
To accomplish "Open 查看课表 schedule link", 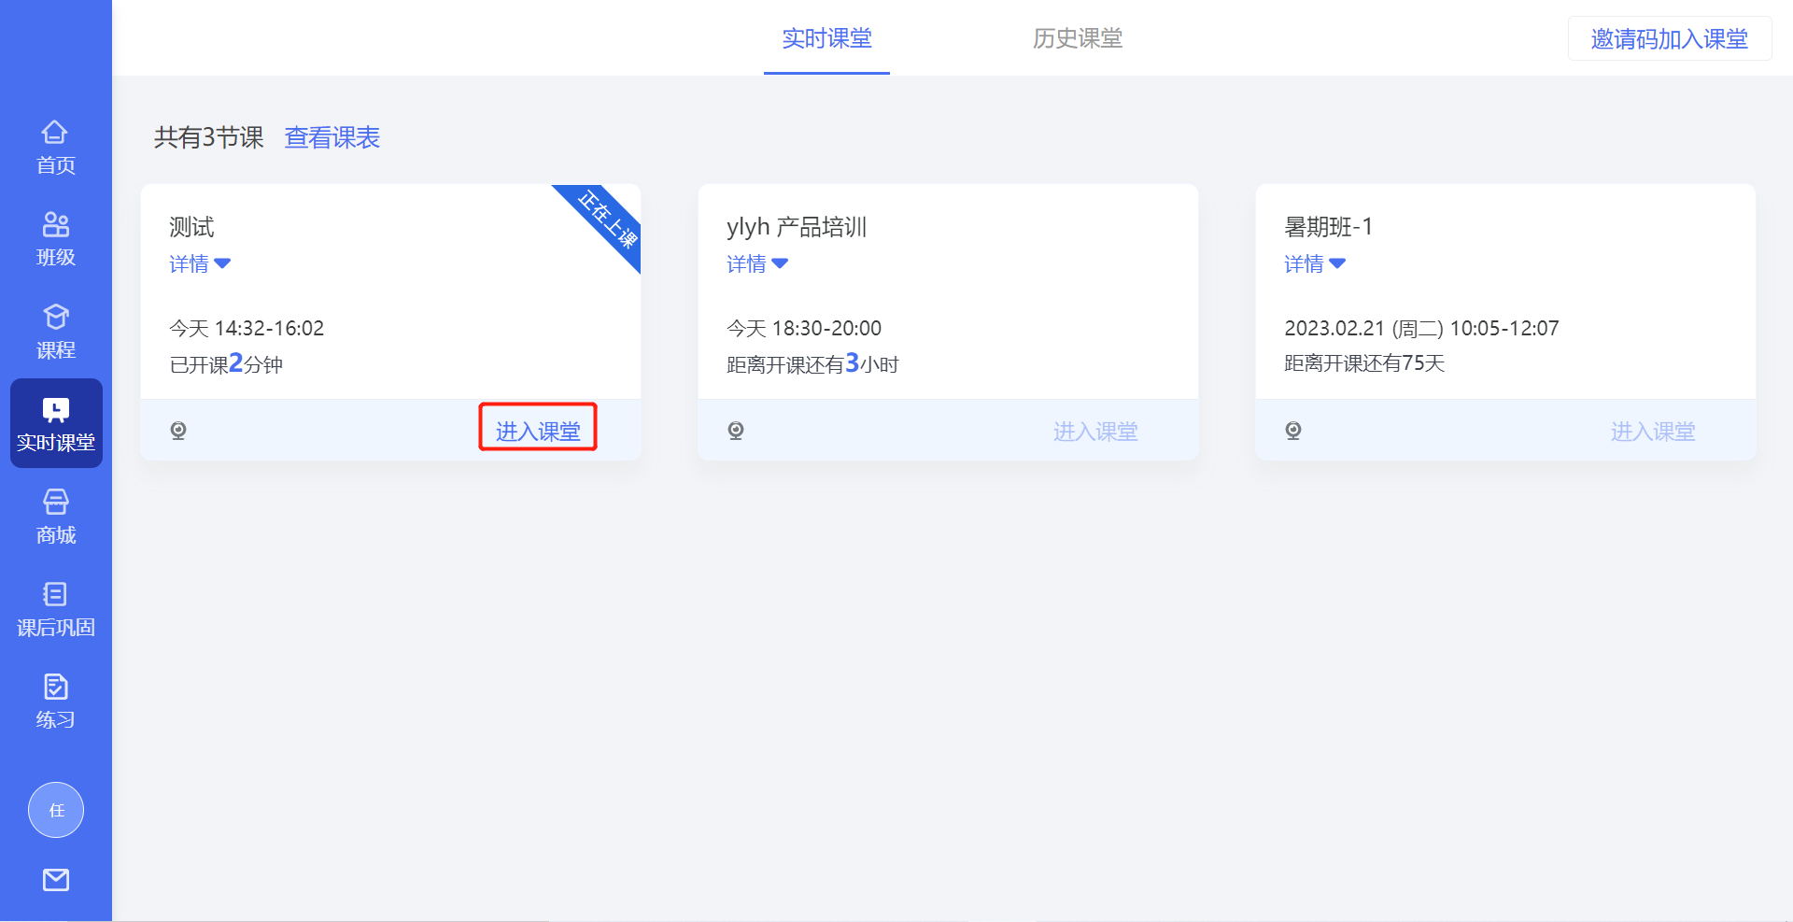I will point(332,137).
